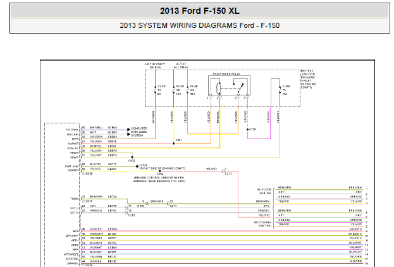Click the '2013 Ford F-150 XL' heading

(200, 11)
